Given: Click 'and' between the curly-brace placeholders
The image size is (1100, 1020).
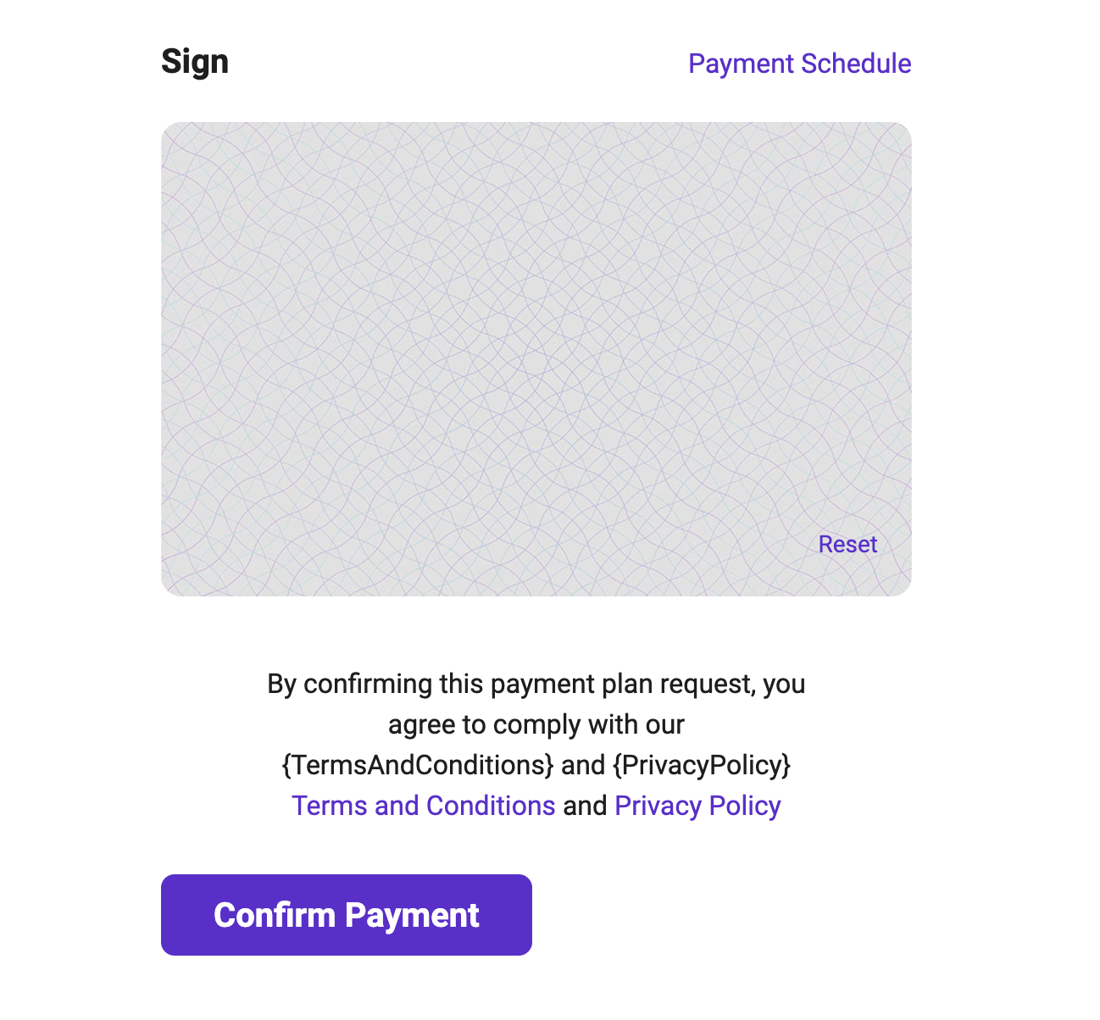Looking at the screenshot, I should click(x=583, y=765).
